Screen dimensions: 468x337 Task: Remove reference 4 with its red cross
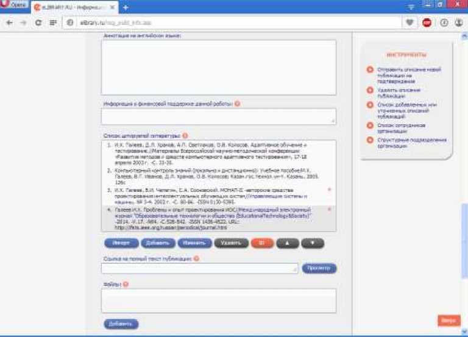[329, 209]
